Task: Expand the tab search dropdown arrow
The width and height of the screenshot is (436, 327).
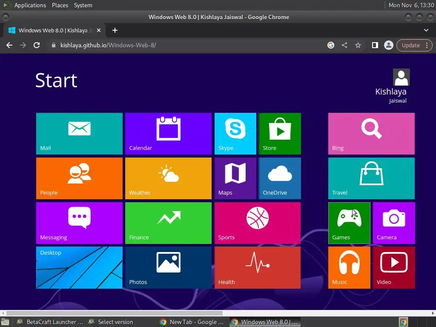Action: pos(426,30)
